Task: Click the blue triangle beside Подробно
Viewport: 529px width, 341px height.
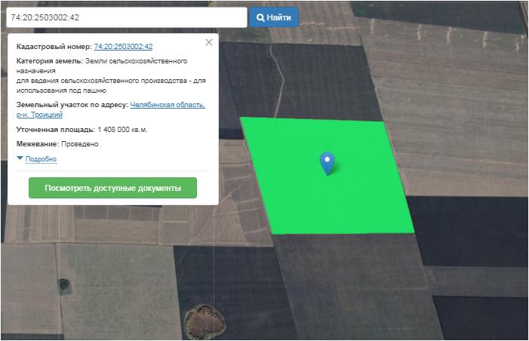Action: (x=20, y=159)
